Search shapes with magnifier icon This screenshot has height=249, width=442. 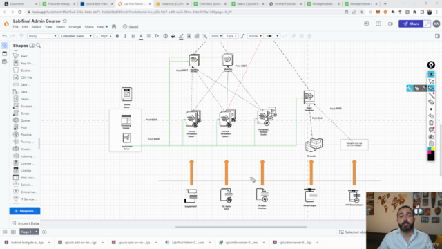coord(38,46)
